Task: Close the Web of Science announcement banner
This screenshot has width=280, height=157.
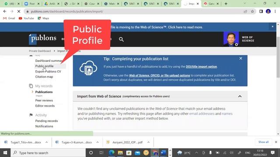Action: 273,27
